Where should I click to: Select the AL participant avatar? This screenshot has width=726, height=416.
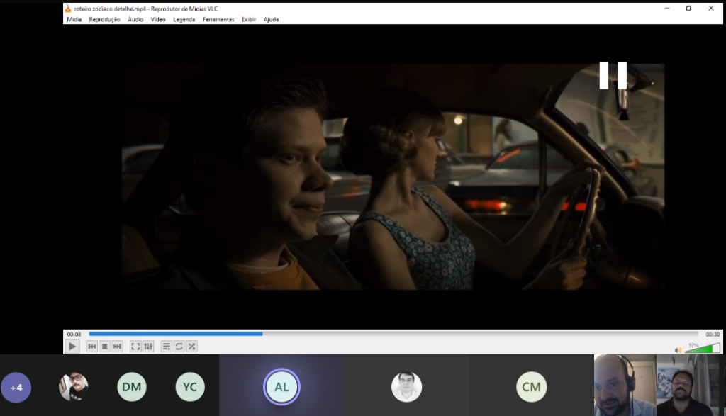click(x=281, y=387)
